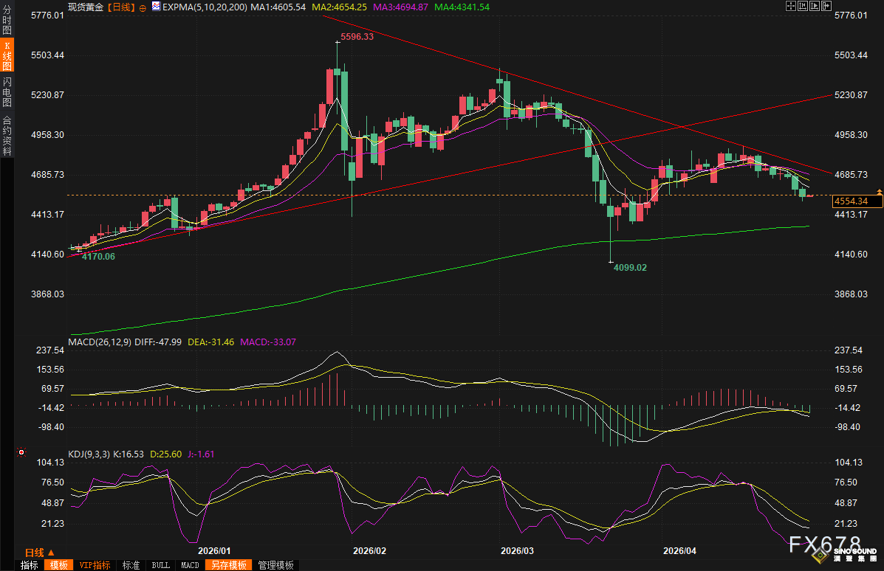Click the small orange arrow above price label
The height and width of the screenshot is (571, 884).
879,192
